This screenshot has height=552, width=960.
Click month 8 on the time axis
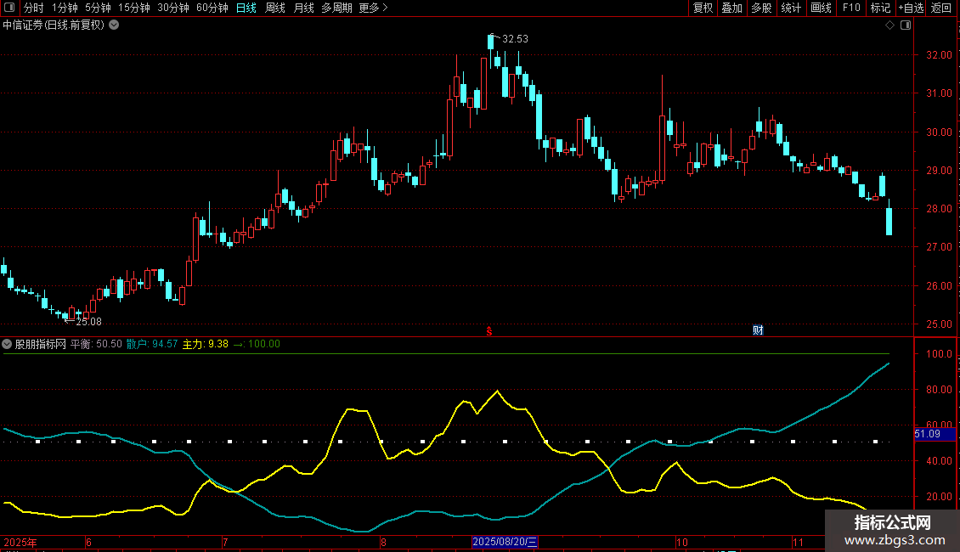[383, 542]
